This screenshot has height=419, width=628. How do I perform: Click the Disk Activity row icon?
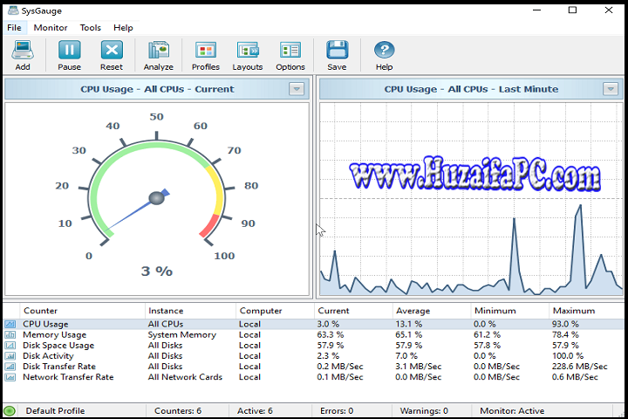pos(10,355)
